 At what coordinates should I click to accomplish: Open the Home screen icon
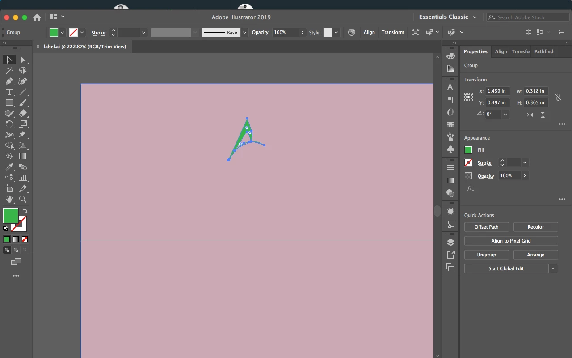point(37,17)
